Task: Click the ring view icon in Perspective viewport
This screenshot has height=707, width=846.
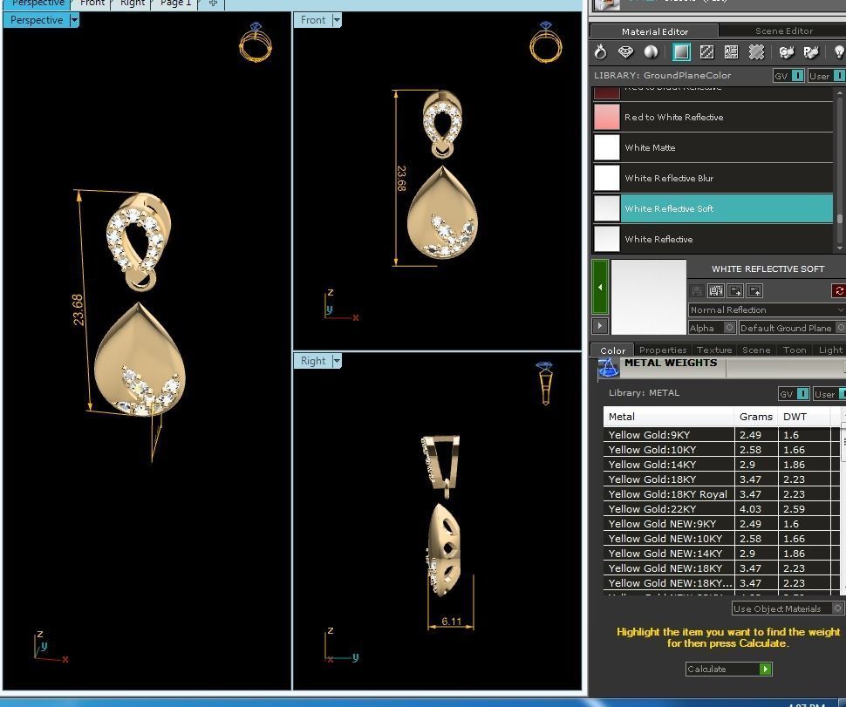Action: [256, 42]
